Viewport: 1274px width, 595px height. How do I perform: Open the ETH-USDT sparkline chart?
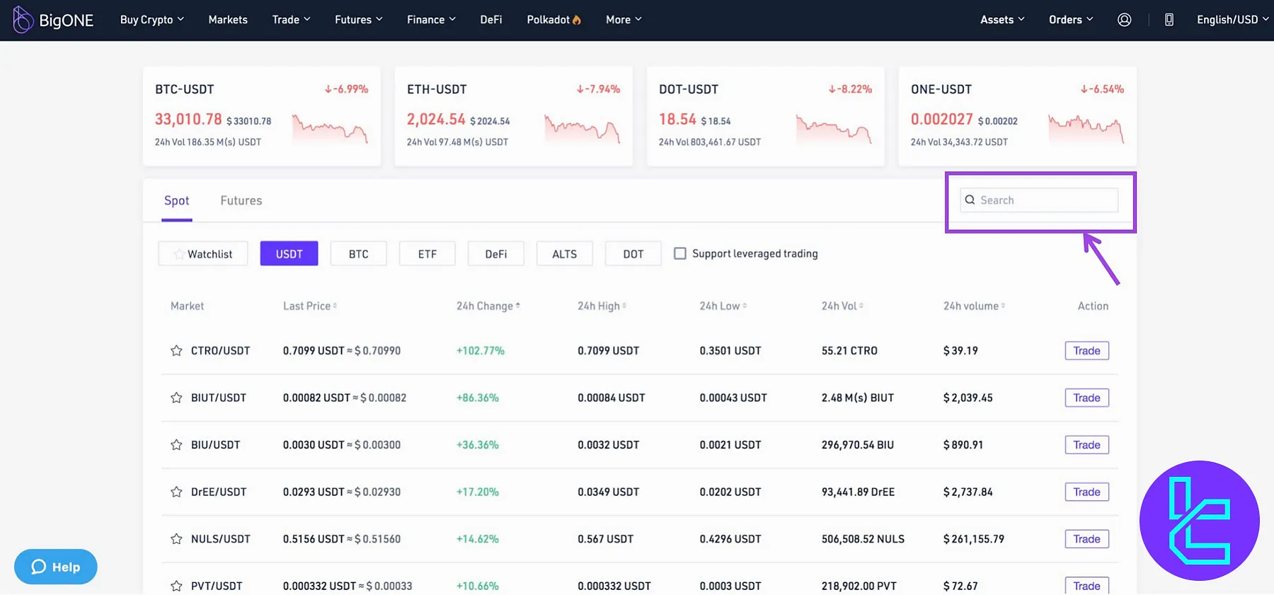582,128
